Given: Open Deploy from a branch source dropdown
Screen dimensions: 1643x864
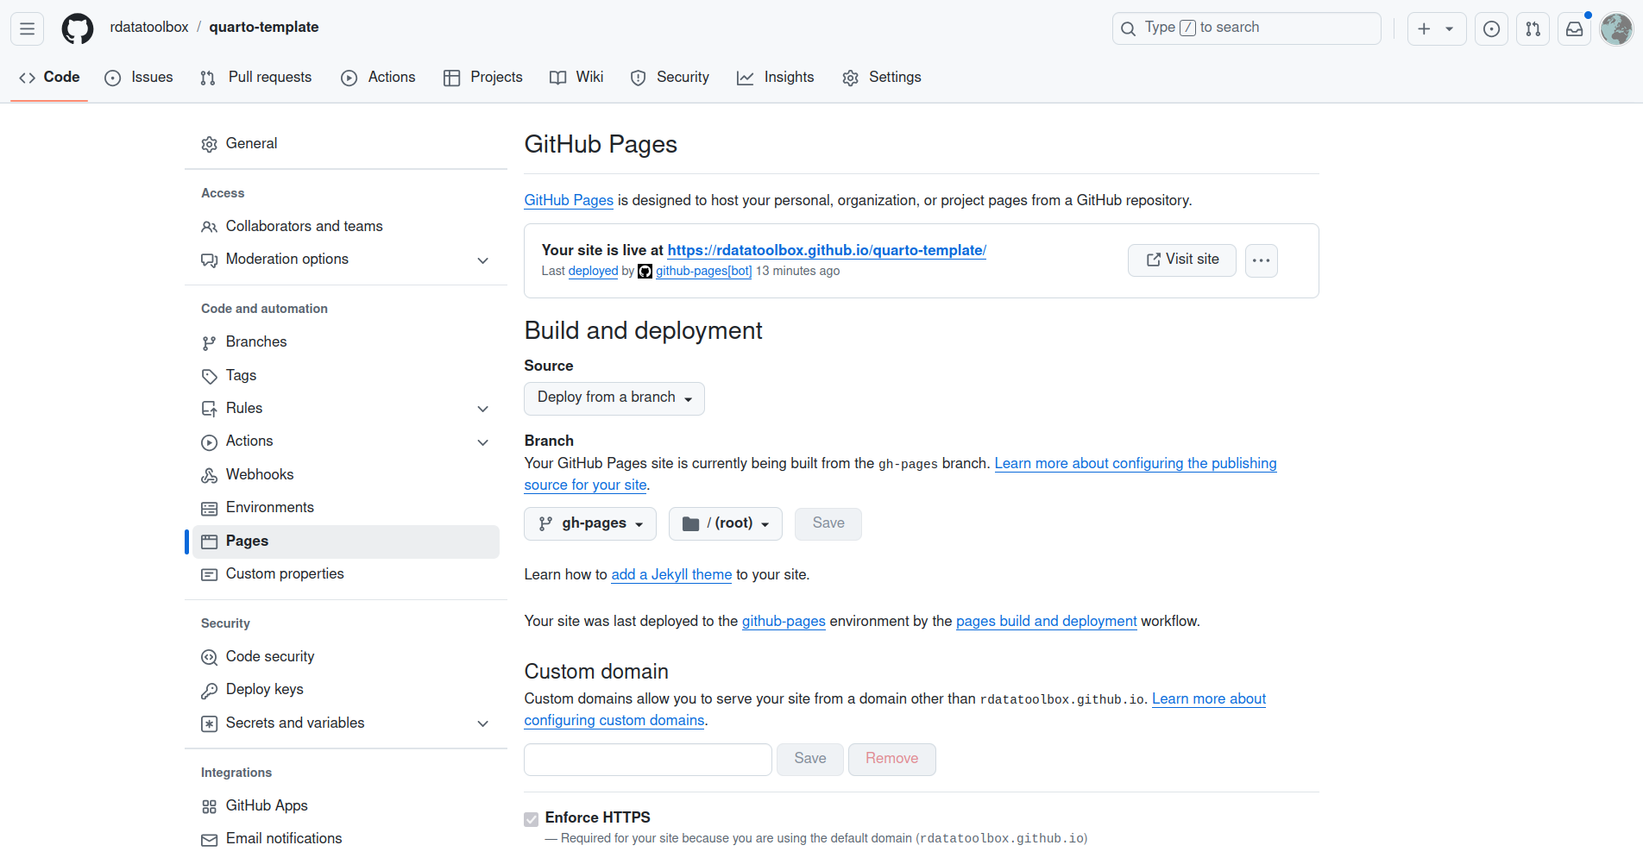Looking at the screenshot, I should click(x=614, y=398).
